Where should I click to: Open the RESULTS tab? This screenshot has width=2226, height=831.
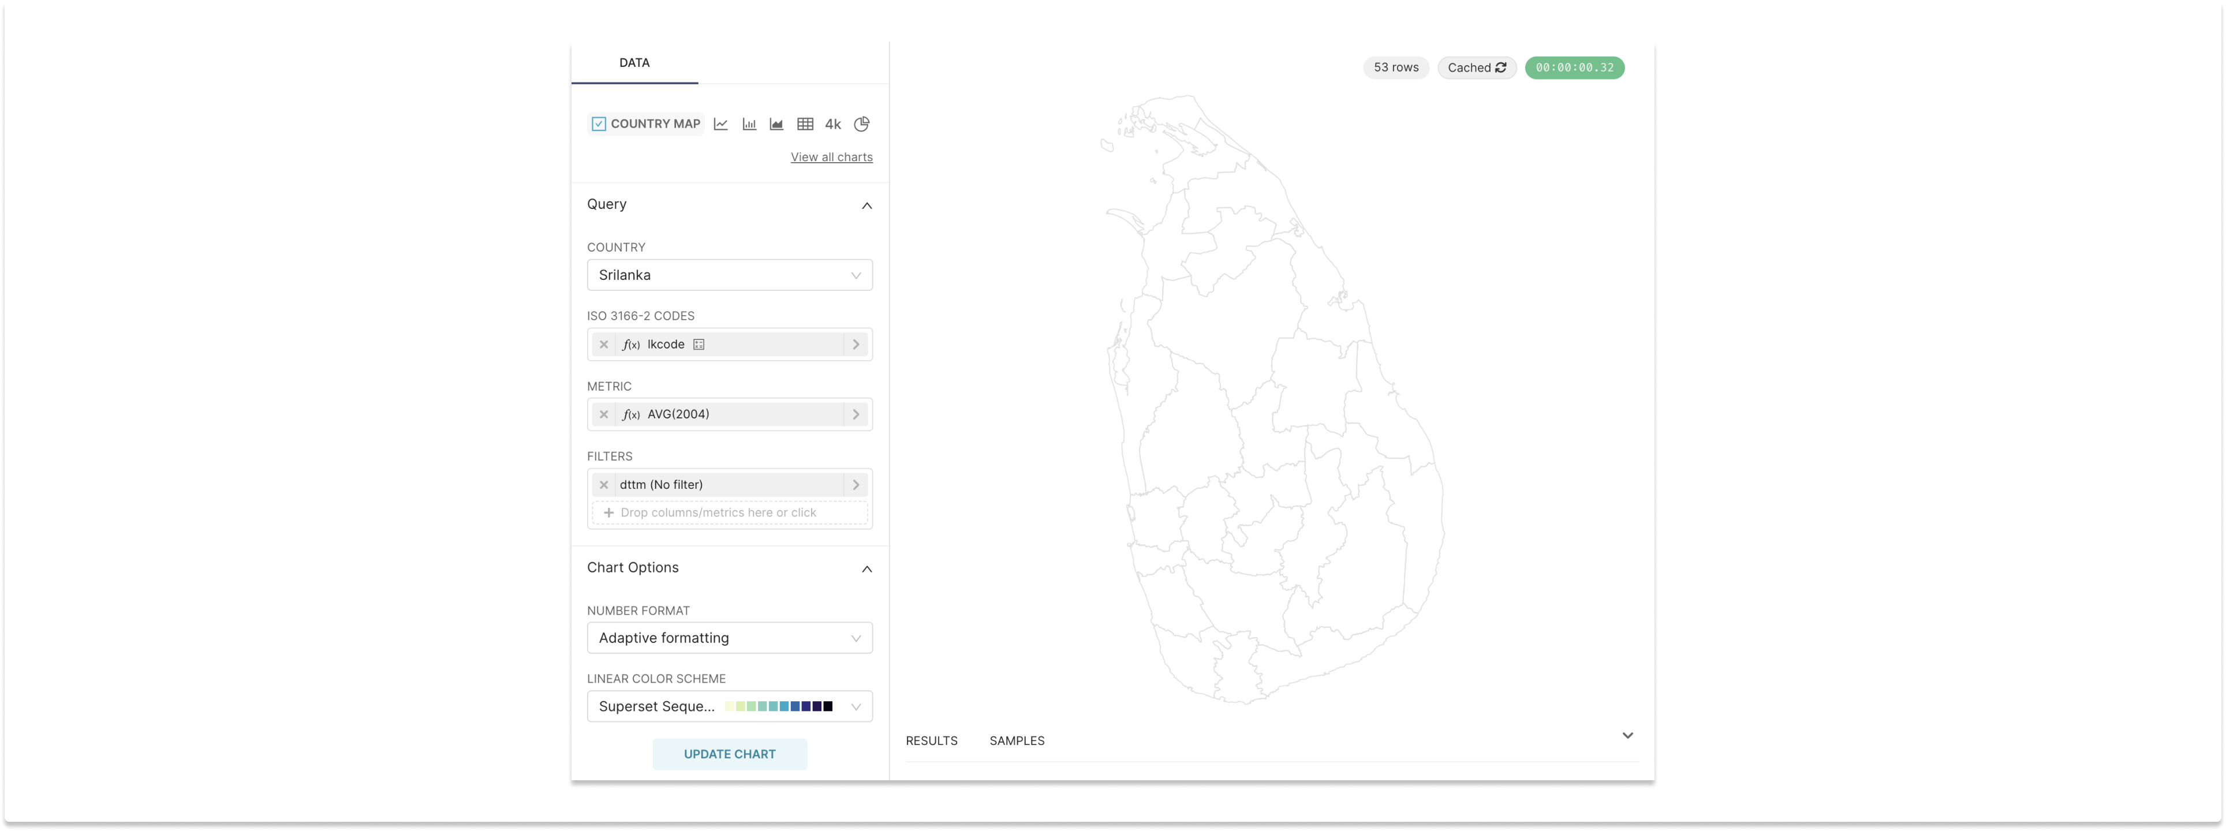point(932,740)
